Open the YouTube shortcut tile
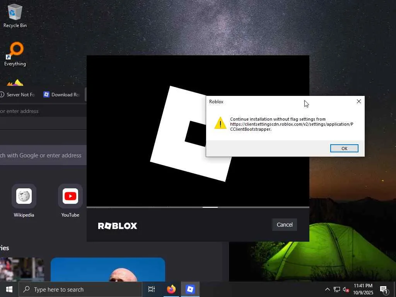 [70, 196]
